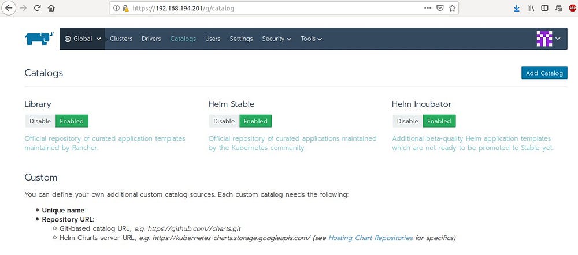
Task: Set Library catalog to Enabled
Action: pos(72,121)
